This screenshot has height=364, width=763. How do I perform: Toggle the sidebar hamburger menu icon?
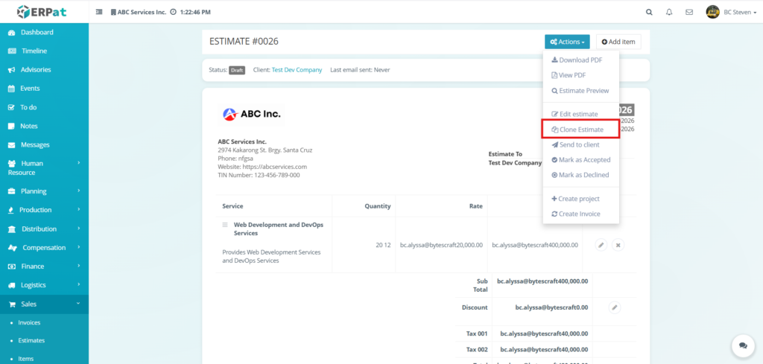click(100, 13)
